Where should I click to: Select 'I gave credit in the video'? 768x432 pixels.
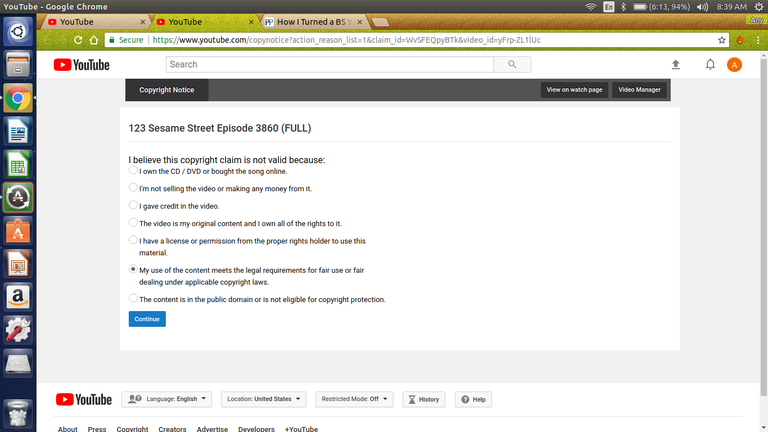[133, 205]
